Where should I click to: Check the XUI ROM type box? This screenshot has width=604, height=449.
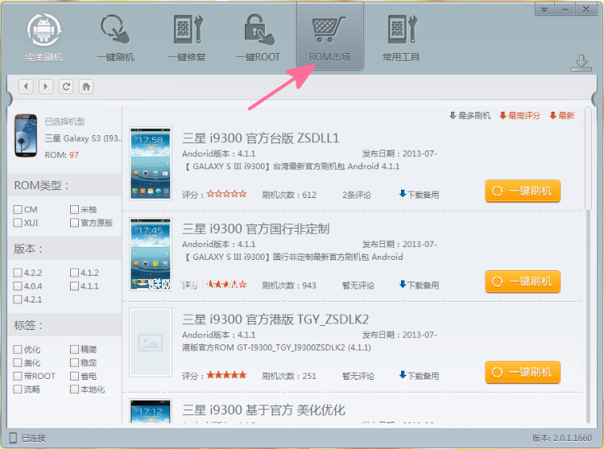18,223
